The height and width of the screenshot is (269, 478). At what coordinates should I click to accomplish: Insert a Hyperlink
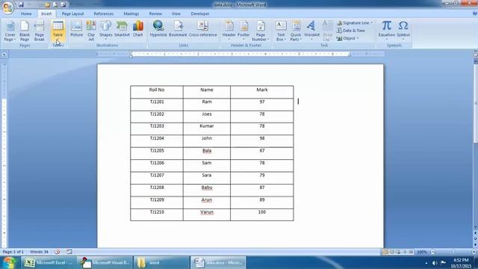pyautogui.click(x=158, y=29)
